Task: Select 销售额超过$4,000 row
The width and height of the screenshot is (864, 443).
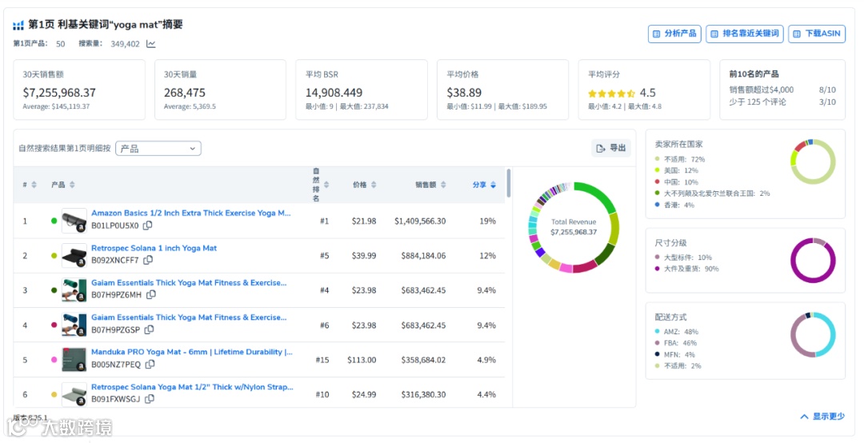Action: point(782,90)
